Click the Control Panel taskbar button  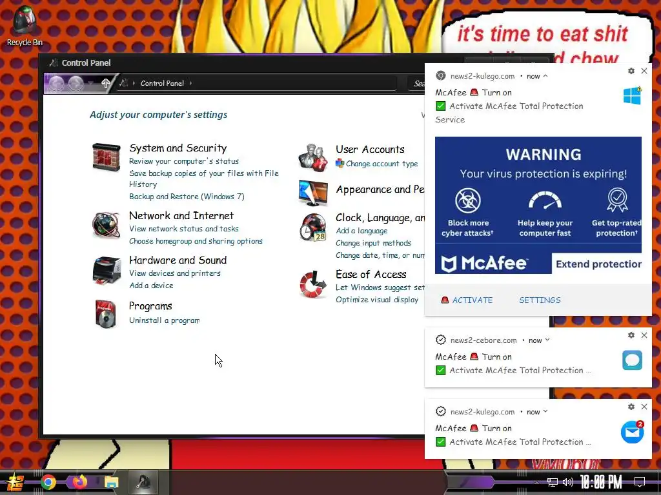click(143, 482)
